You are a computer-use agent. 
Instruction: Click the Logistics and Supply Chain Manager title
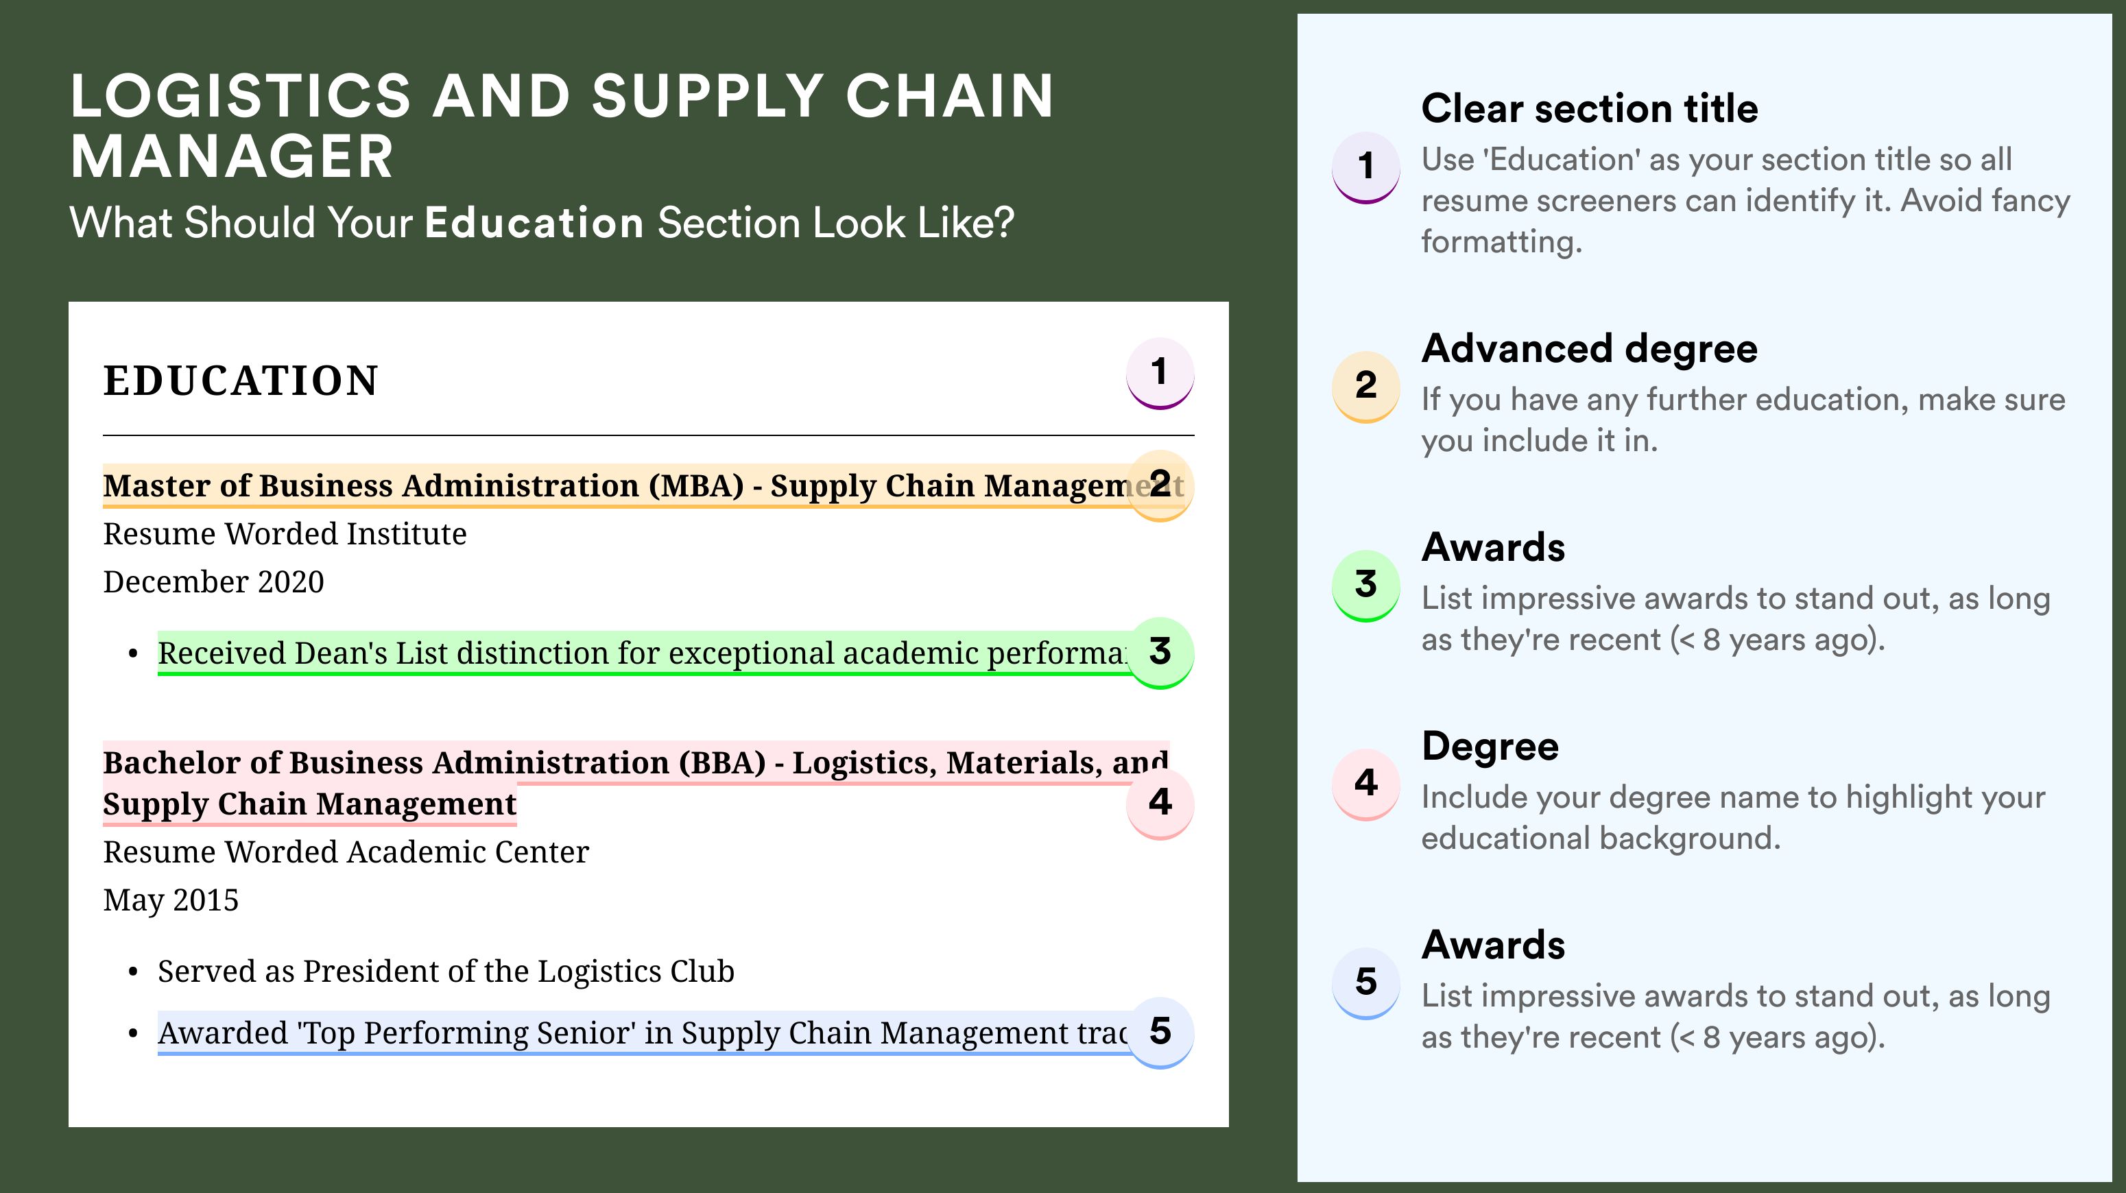point(562,126)
